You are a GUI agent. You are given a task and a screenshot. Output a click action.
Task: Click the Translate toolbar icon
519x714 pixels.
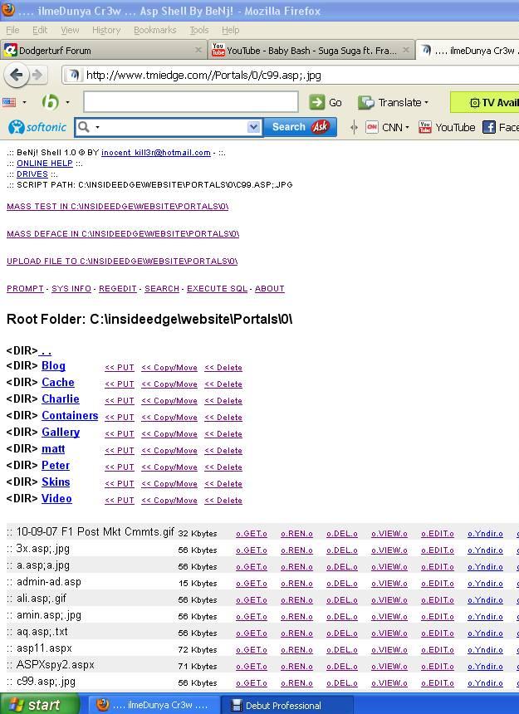coord(365,102)
